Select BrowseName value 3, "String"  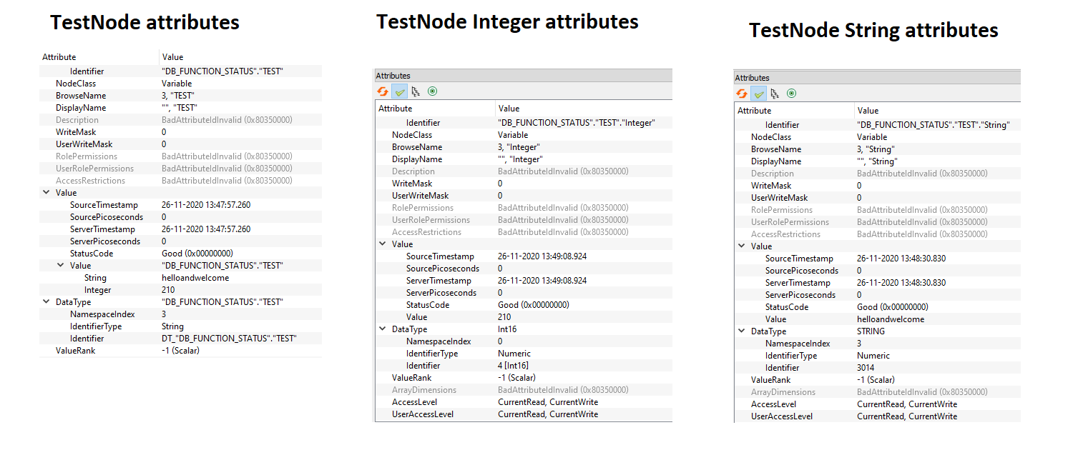point(876,149)
